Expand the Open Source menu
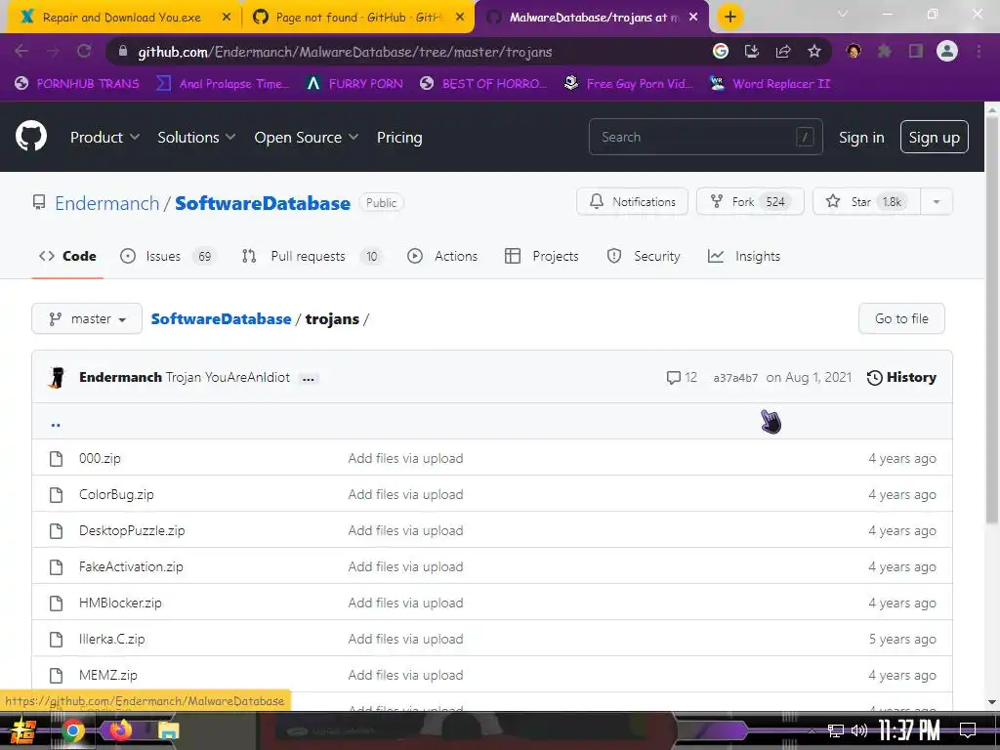The width and height of the screenshot is (1000, 750). click(x=306, y=137)
